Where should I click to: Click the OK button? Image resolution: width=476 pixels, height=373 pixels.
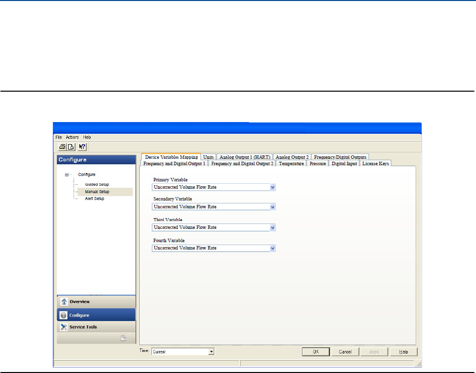click(316, 352)
